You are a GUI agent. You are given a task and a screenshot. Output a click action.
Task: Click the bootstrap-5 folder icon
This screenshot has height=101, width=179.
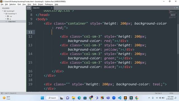point(6,14)
